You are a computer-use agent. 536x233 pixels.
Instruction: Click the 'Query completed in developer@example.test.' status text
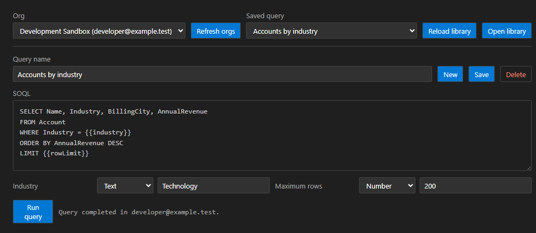tap(139, 212)
